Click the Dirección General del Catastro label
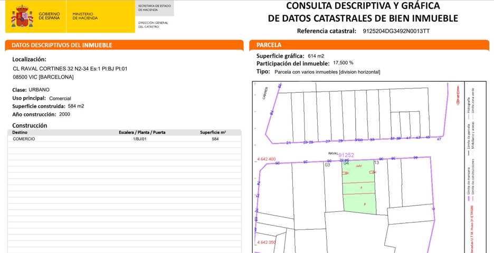The height and width of the screenshot is (253, 494). click(153, 24)
